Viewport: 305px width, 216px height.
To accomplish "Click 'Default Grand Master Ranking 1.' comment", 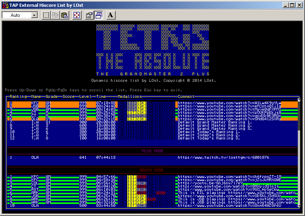I will click(215, 122).
